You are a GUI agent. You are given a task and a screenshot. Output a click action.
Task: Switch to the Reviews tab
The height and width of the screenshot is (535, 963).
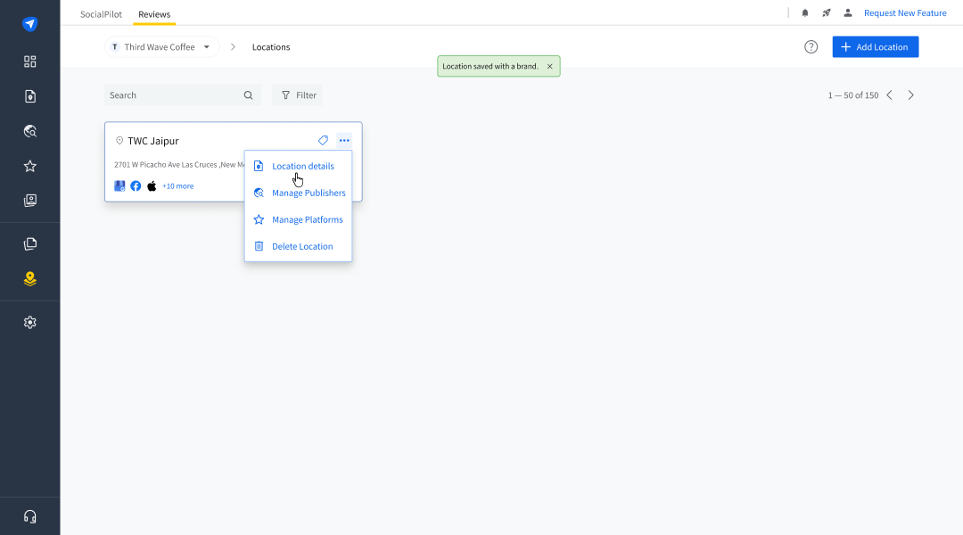point(154,14)
